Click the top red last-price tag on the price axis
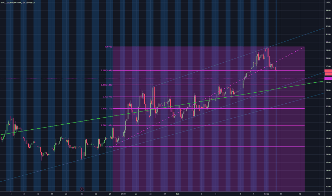The image size is (332, 196). pos(328,71)
